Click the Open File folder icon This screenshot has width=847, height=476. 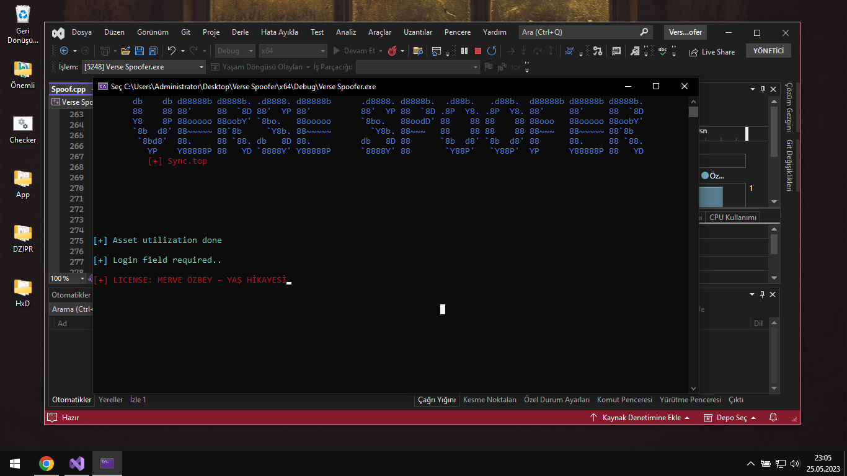click(x=125, y=51)
